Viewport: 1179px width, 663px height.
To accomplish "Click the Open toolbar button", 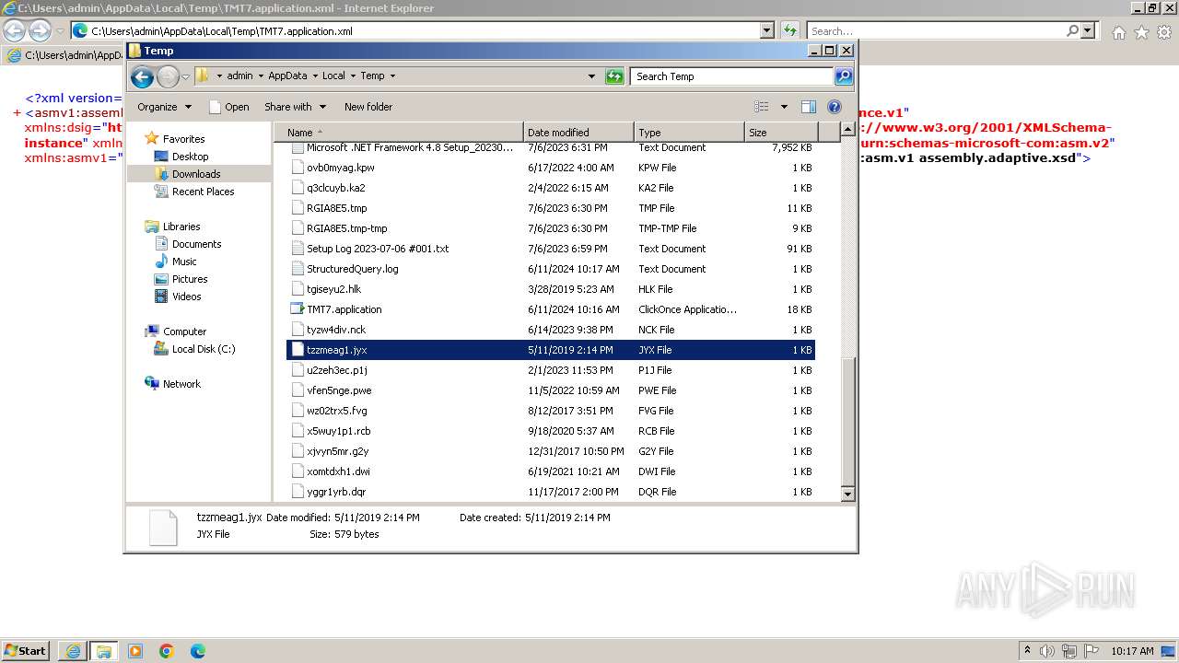I will tap(229, 107).
